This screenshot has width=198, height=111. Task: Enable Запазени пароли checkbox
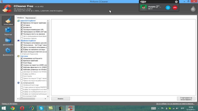point(22,38)
